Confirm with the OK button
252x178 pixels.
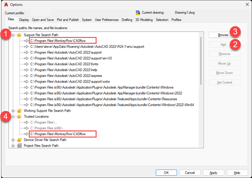click(166, 173)
